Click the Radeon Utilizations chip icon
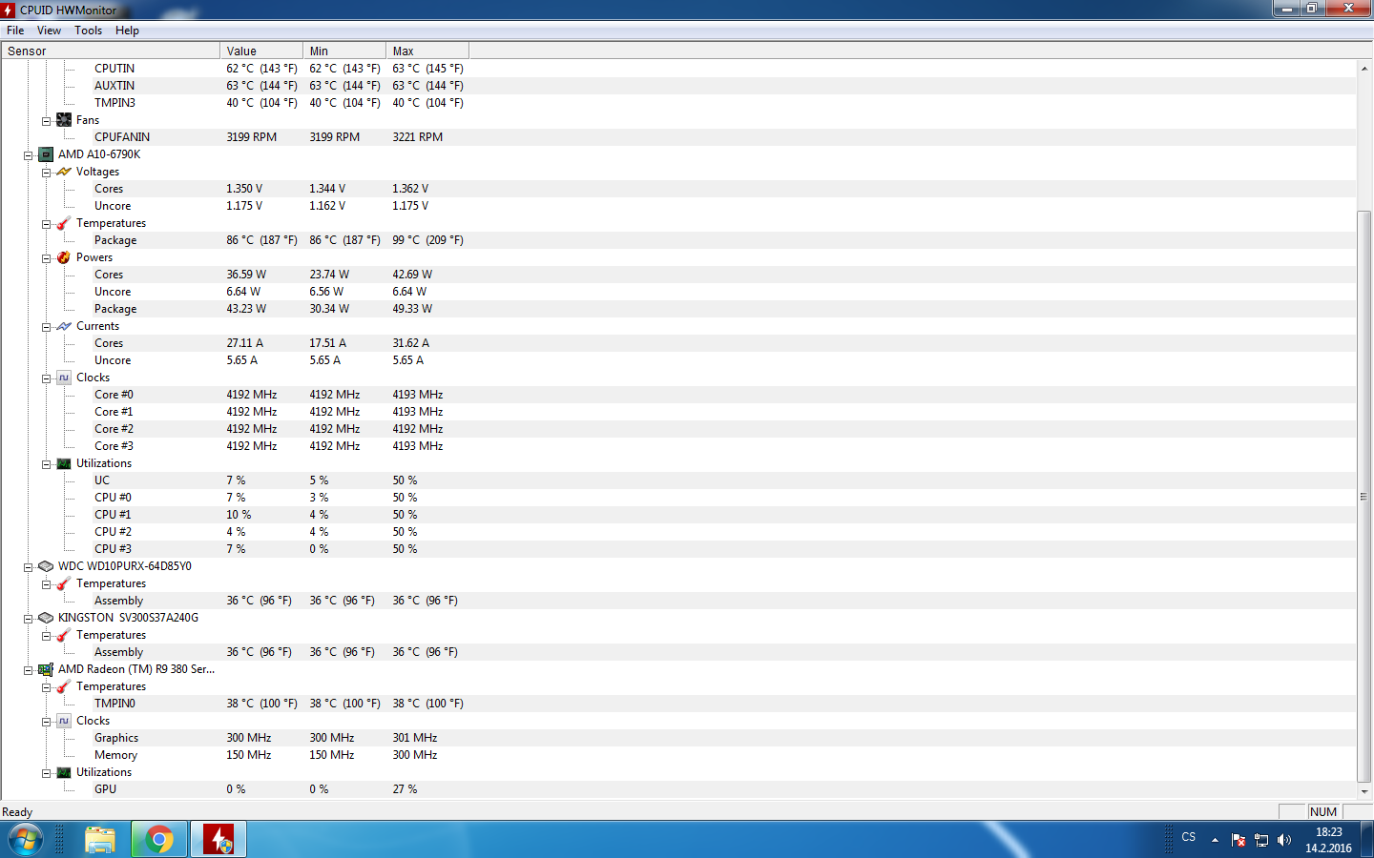The image size is (1374, 858). [x=64, y=772]
